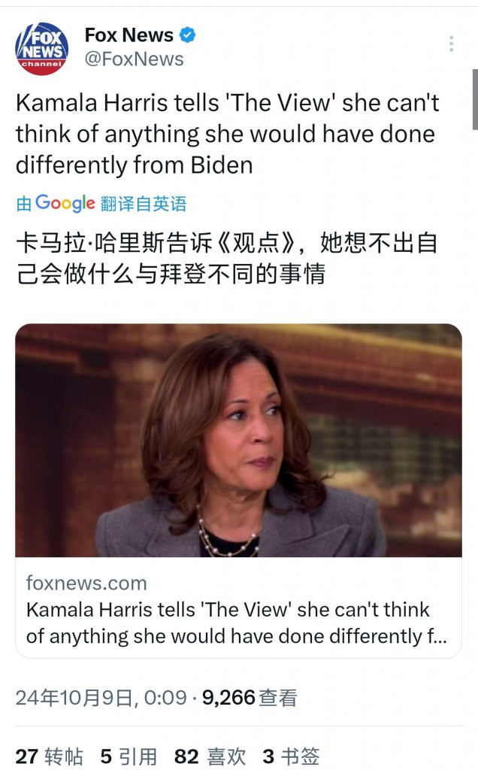Open the @FoxNews handle link
The height and width of the screenshot is (770, 478).
(134, 59)
